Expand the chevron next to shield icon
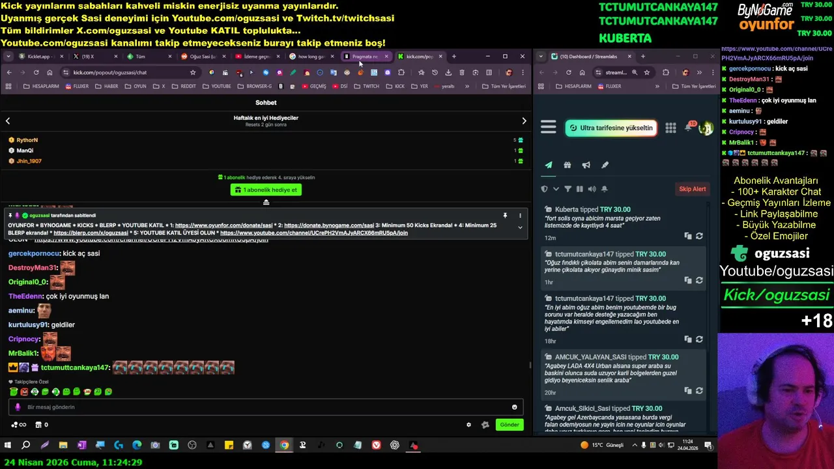Image resolution: width=834 pixels, height=469 pixels. coord(556,189)
